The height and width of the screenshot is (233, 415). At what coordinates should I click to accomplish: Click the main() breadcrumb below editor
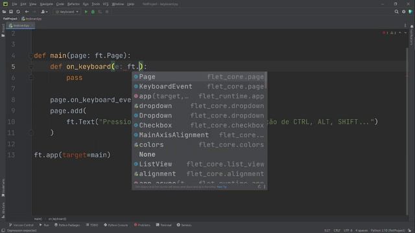click(x=38, y=219)
